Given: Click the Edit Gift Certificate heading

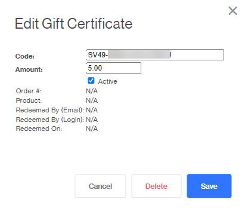Looking at the screenshot, I should pyautogui.click(x=74, y=24).
